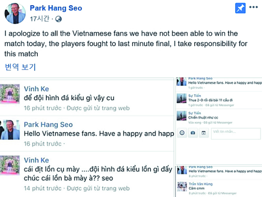
Task: Click the 17시간 post timestamp
Action: [x=40, y=19]
